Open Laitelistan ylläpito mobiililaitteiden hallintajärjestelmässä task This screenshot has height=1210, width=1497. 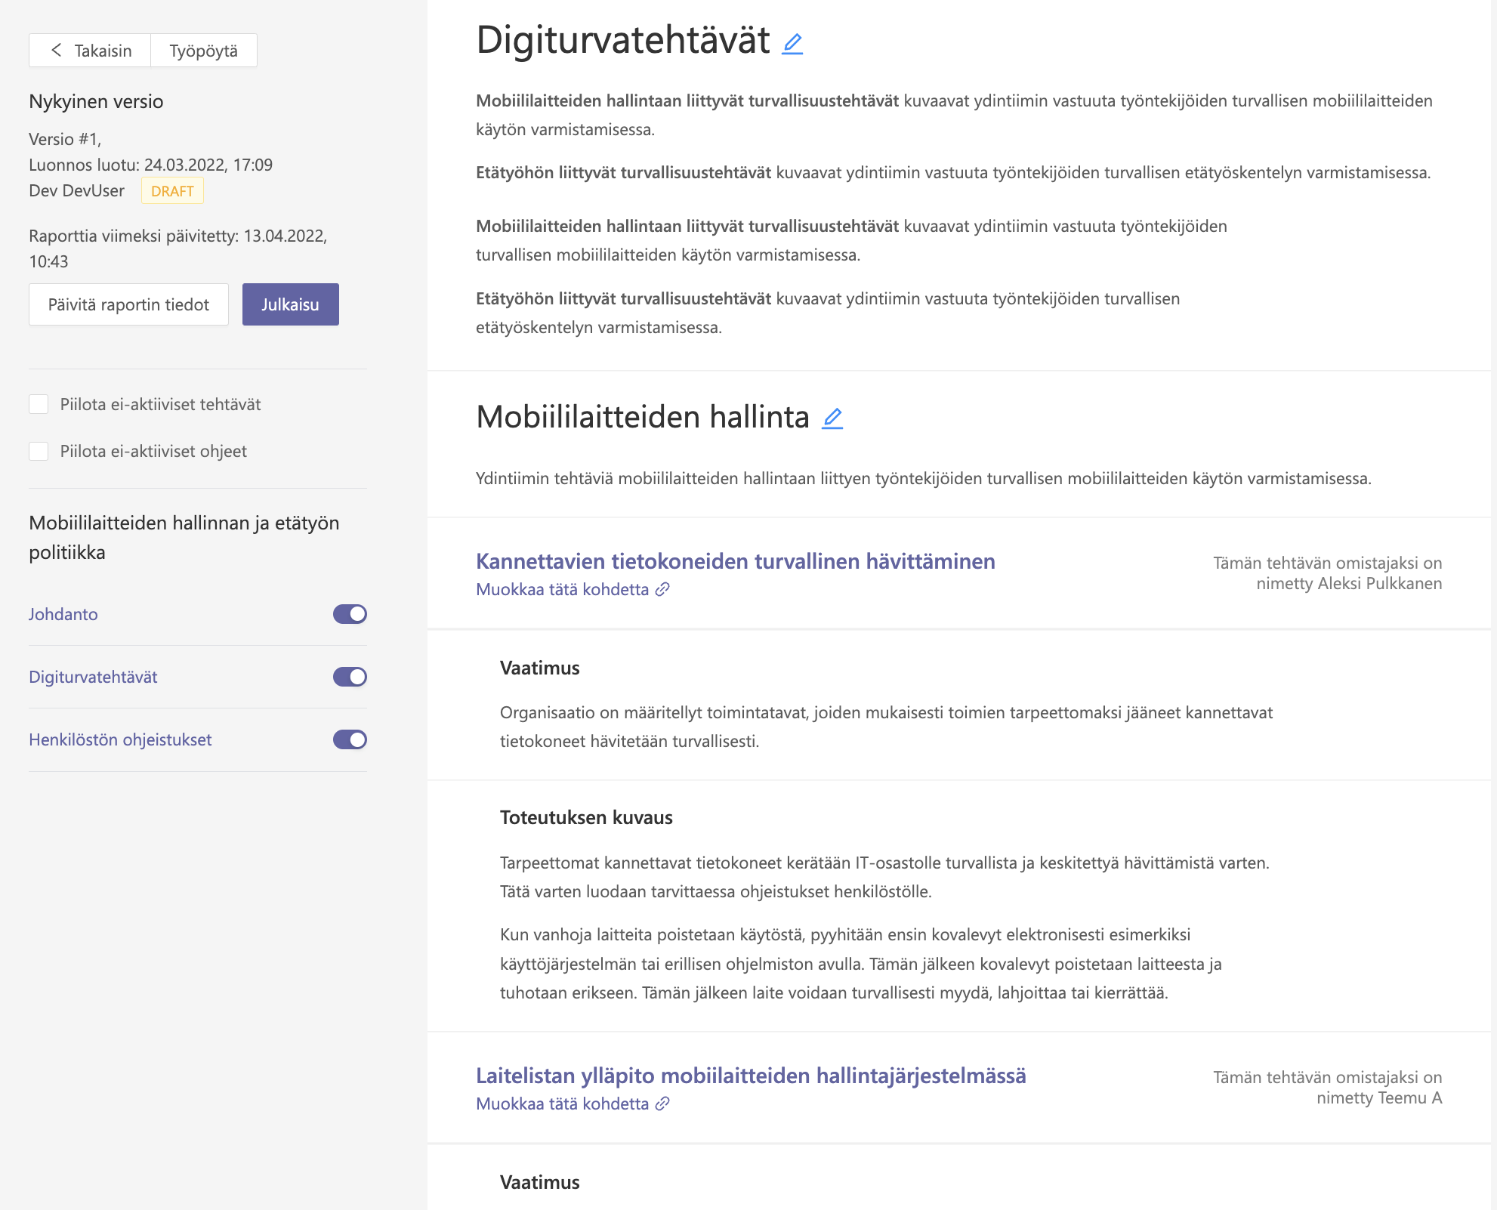tap(751, 1076)
